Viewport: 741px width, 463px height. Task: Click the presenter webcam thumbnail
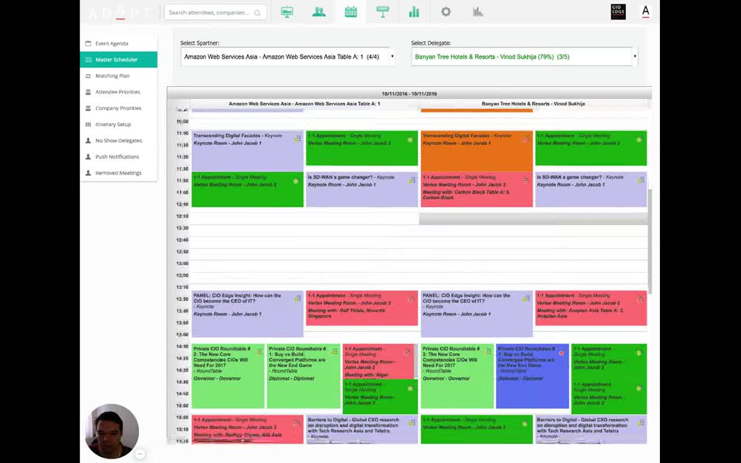(112, 431)
